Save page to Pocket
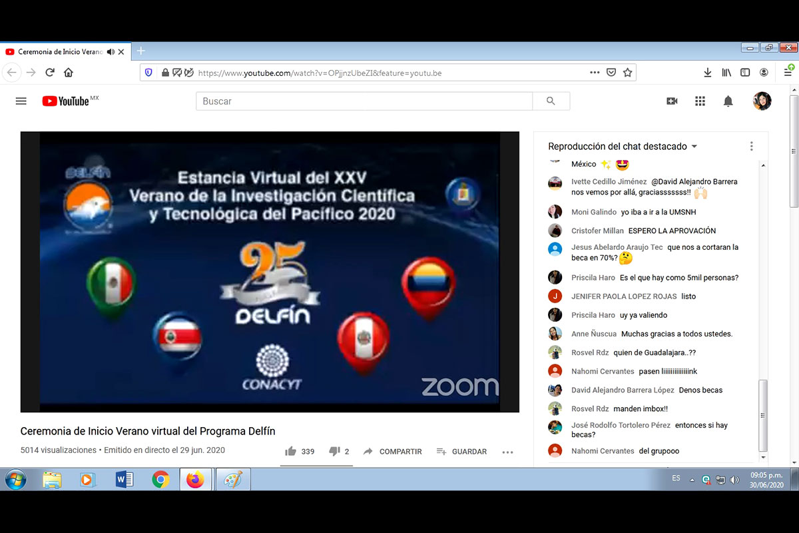The width and height of the screenshot is (799, 533). [x=611, y=73]
